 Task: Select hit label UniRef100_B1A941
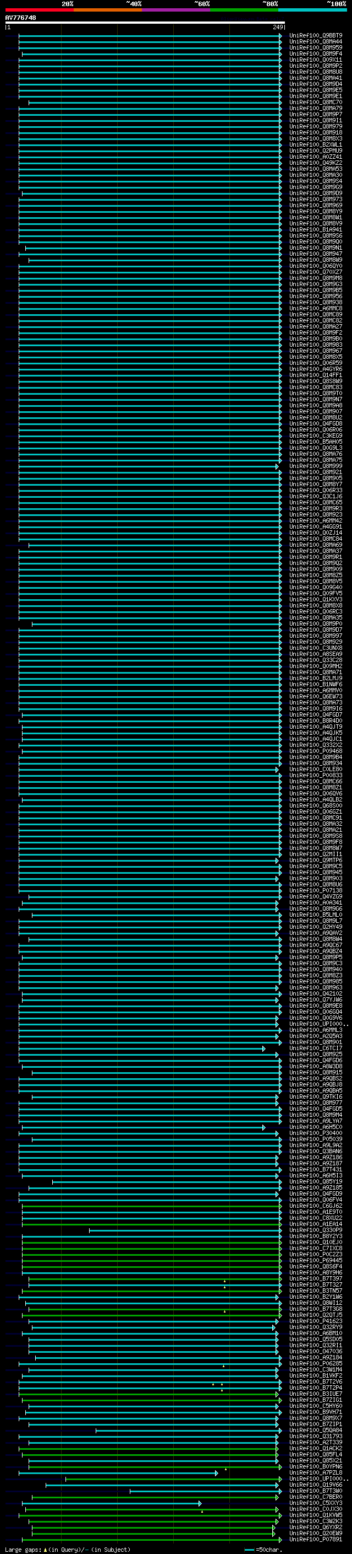316,230
